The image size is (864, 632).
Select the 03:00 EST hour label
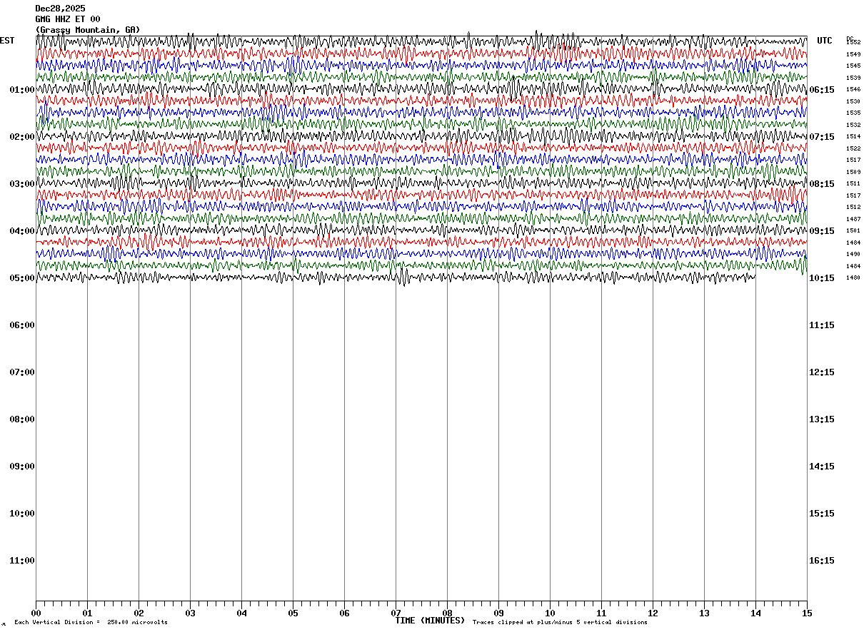tap(22, 184)
